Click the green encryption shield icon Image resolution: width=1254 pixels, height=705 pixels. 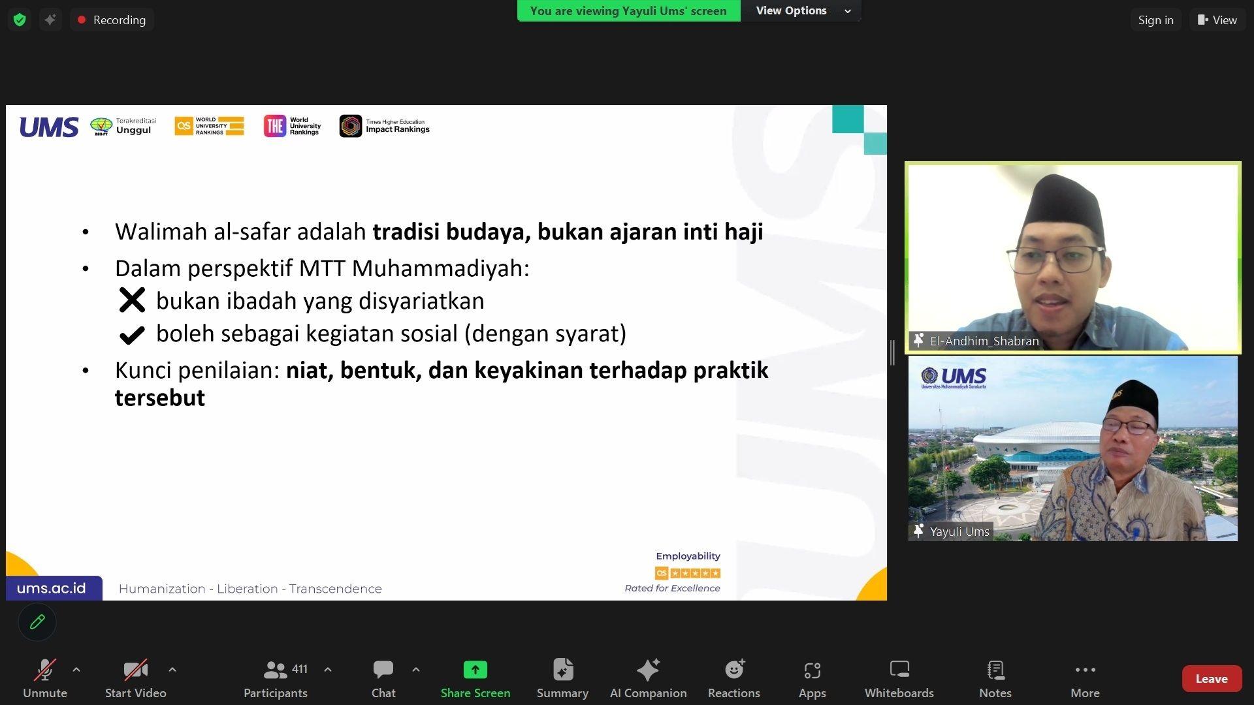(20, 20)
